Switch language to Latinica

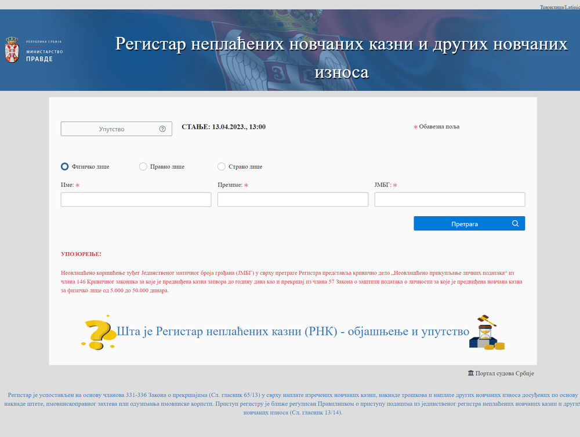pyautogui.click(x=571, y=6)
